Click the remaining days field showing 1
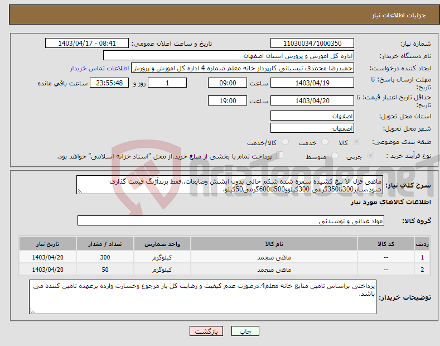440x346 pixels. [167, 83]
